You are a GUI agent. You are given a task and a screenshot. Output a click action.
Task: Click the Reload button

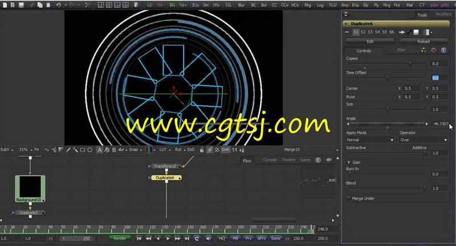[x=424, y=41]
